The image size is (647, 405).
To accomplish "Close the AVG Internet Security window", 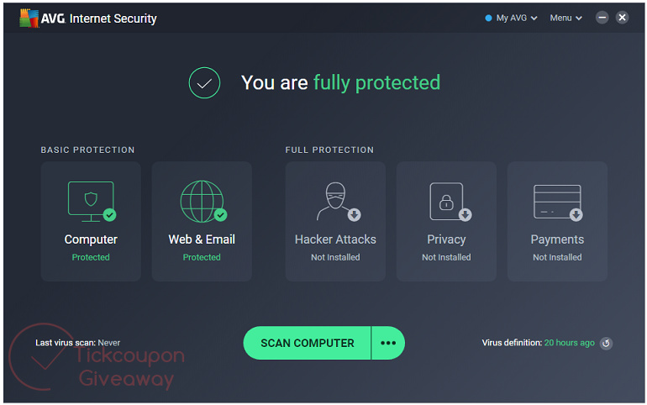I will pyautogui.click(x=622, y=18).
